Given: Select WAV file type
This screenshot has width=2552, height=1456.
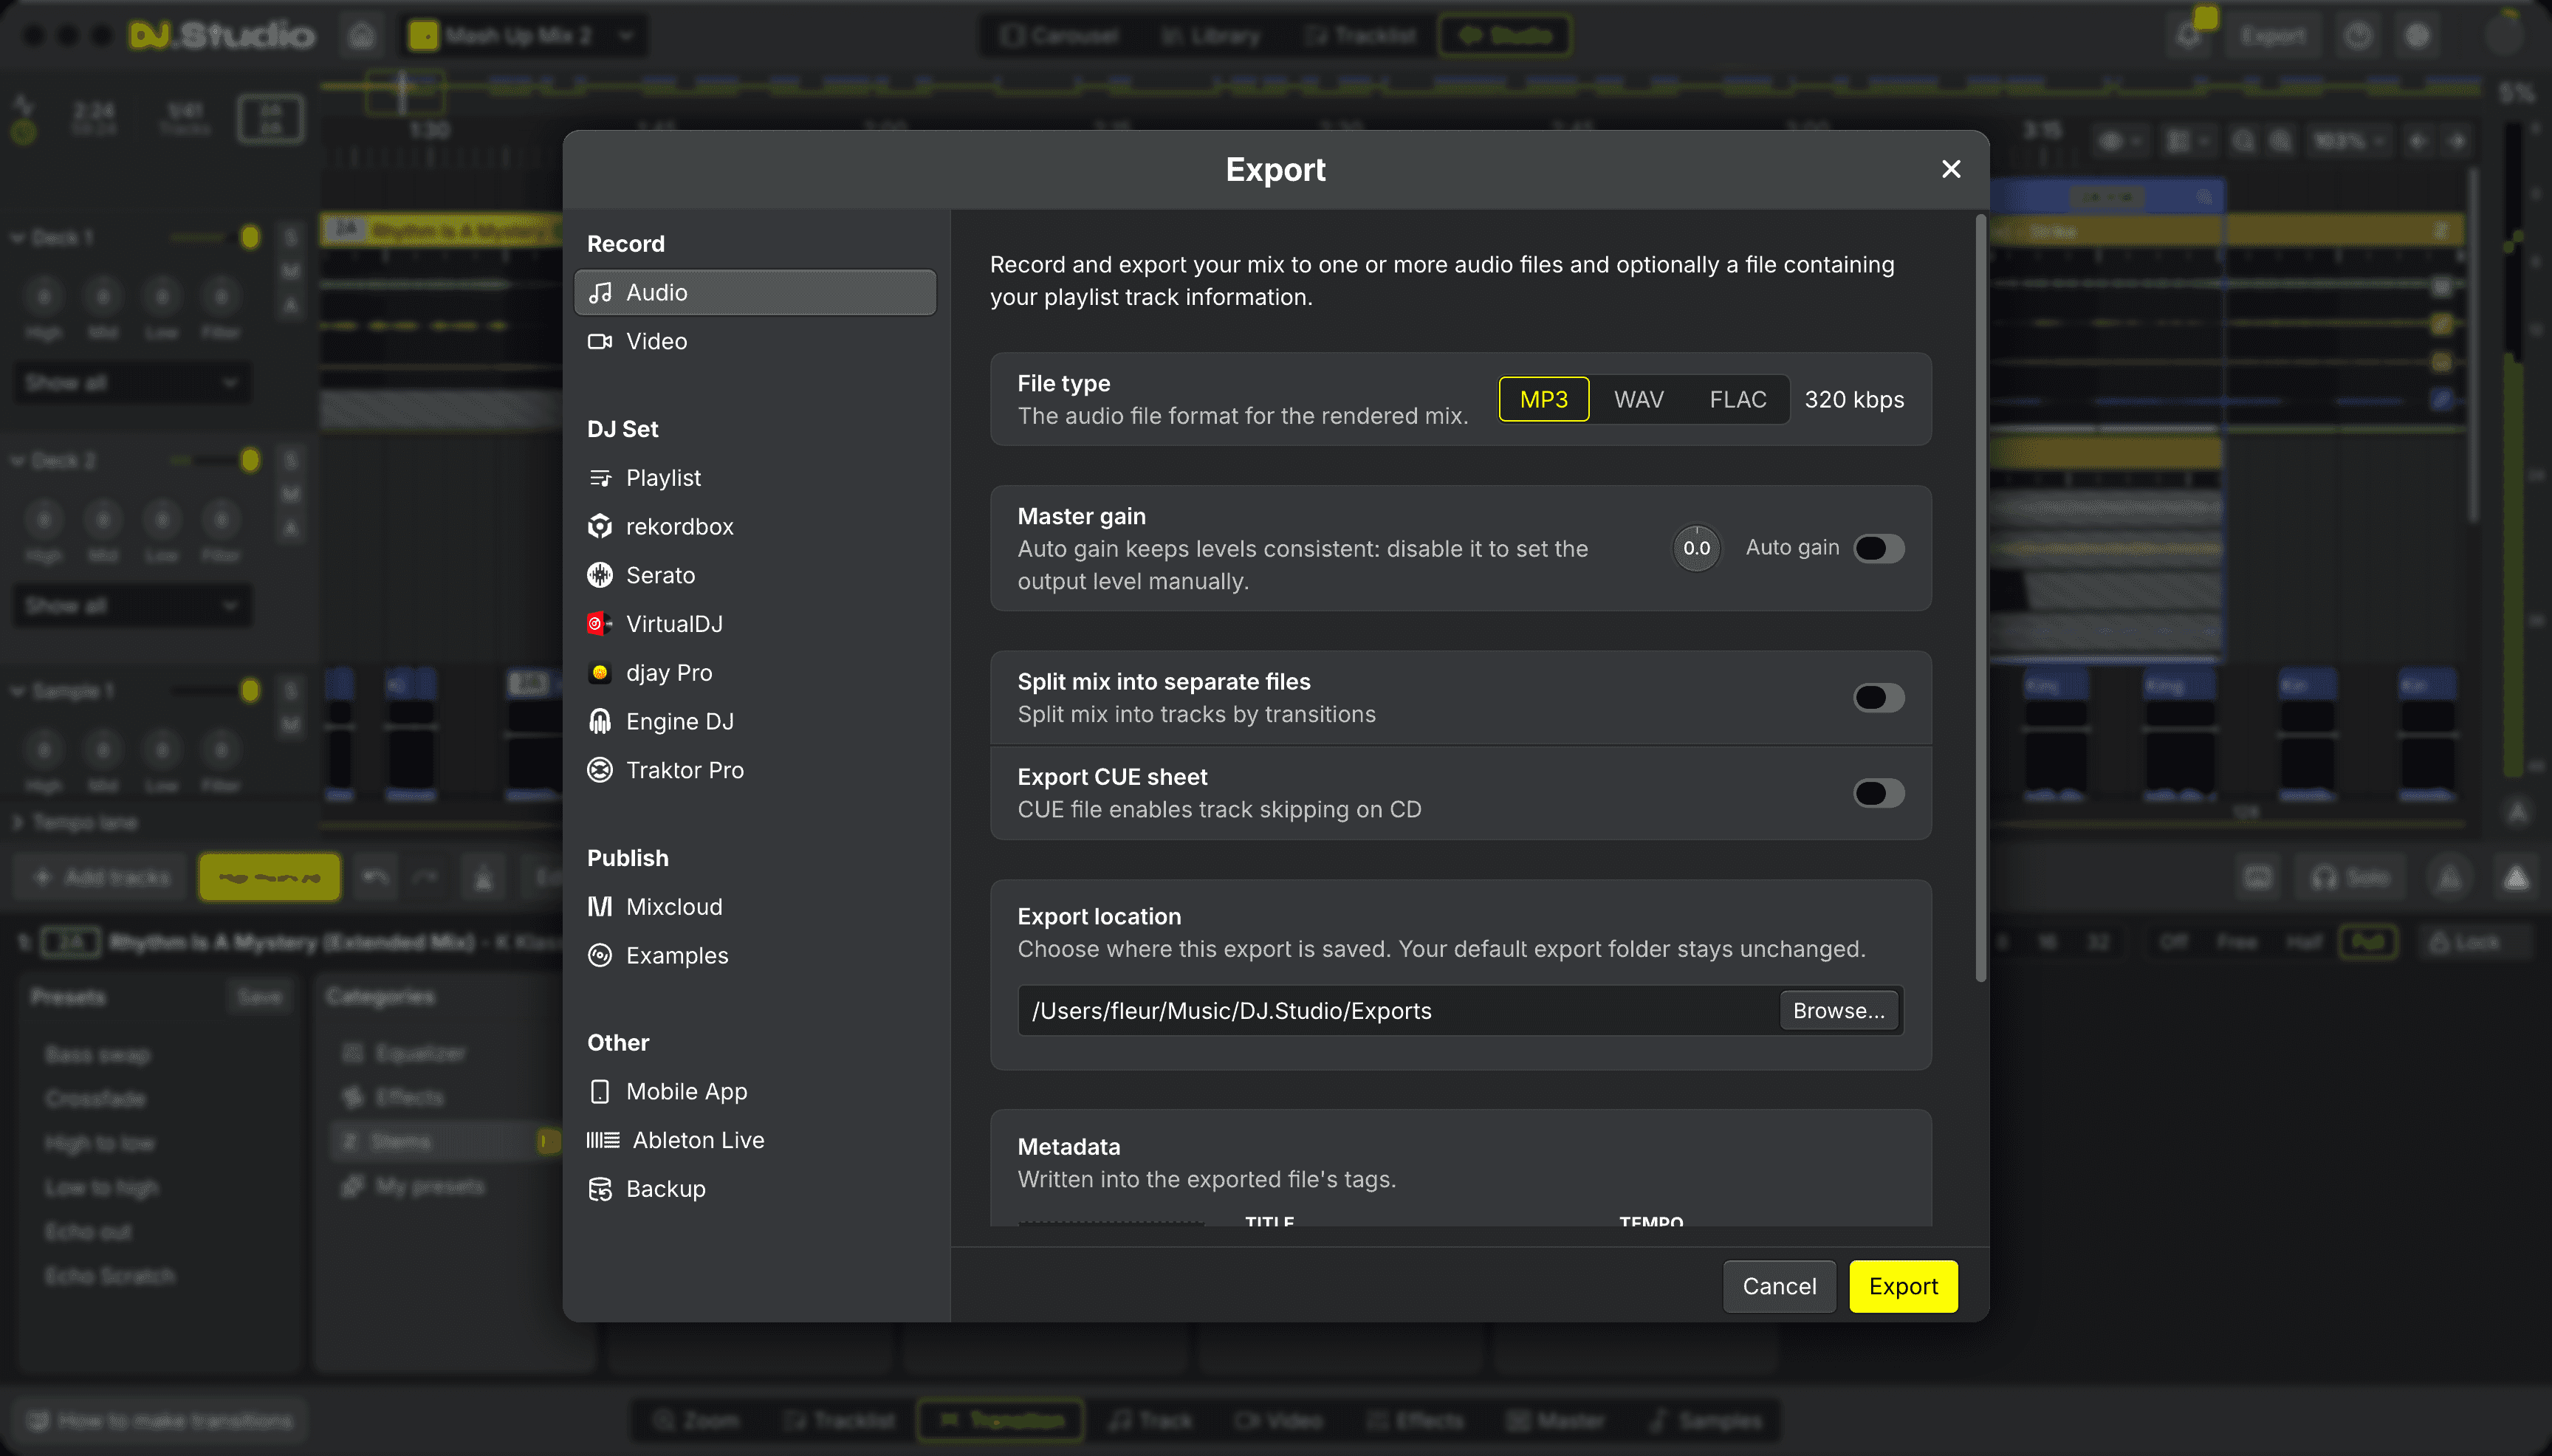Looking at the screenshot, I should [x=1638, y=400].
